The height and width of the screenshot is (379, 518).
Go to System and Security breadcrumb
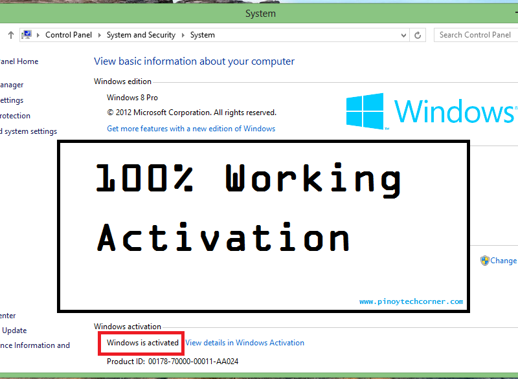point(141,35)
